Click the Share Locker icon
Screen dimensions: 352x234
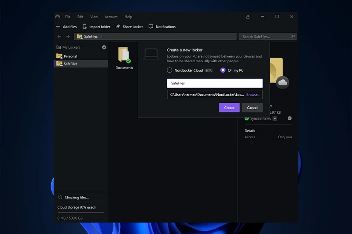point(118,27)
